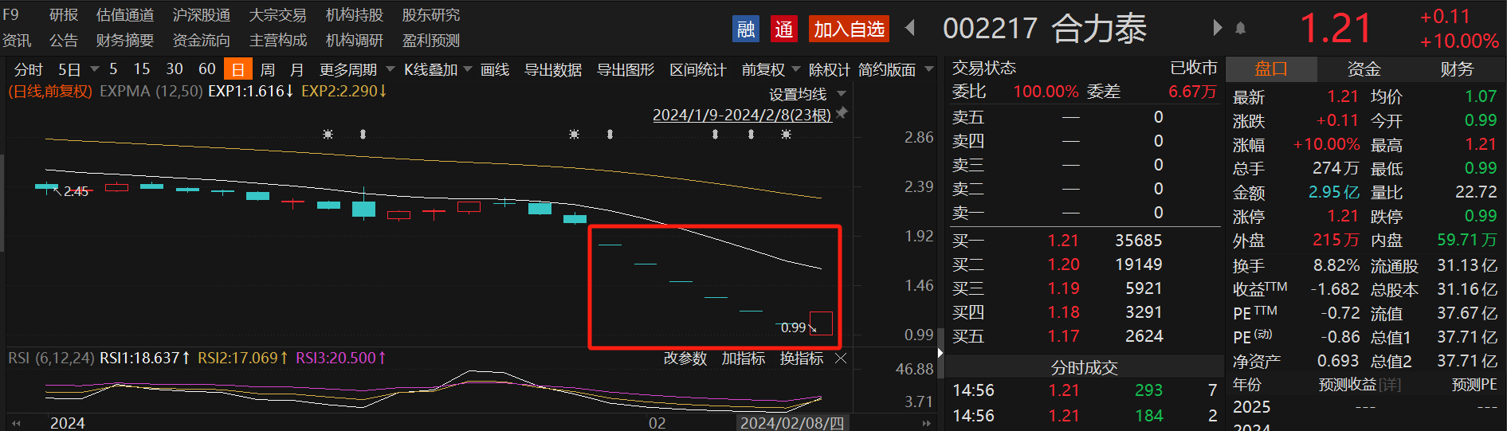Open the 主营构成 main business menu
Viewport: 1507px width, 431px height.
click(x=278, y=40)
